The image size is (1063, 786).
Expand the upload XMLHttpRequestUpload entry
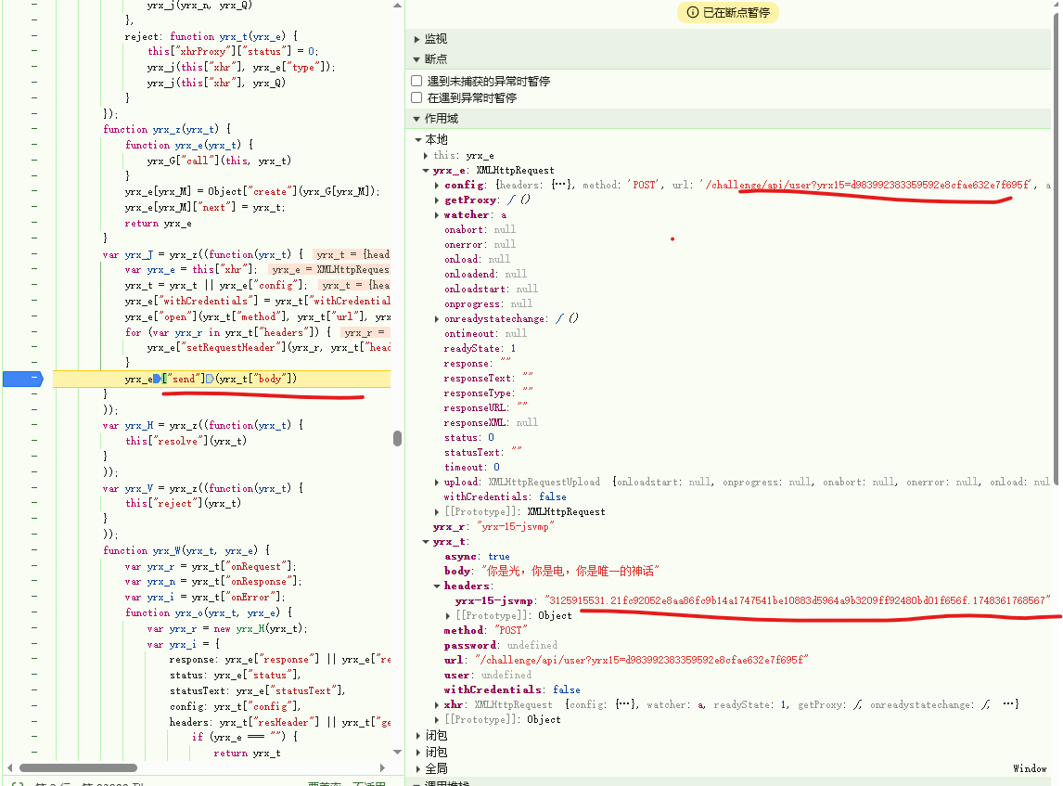coord(437,483)
